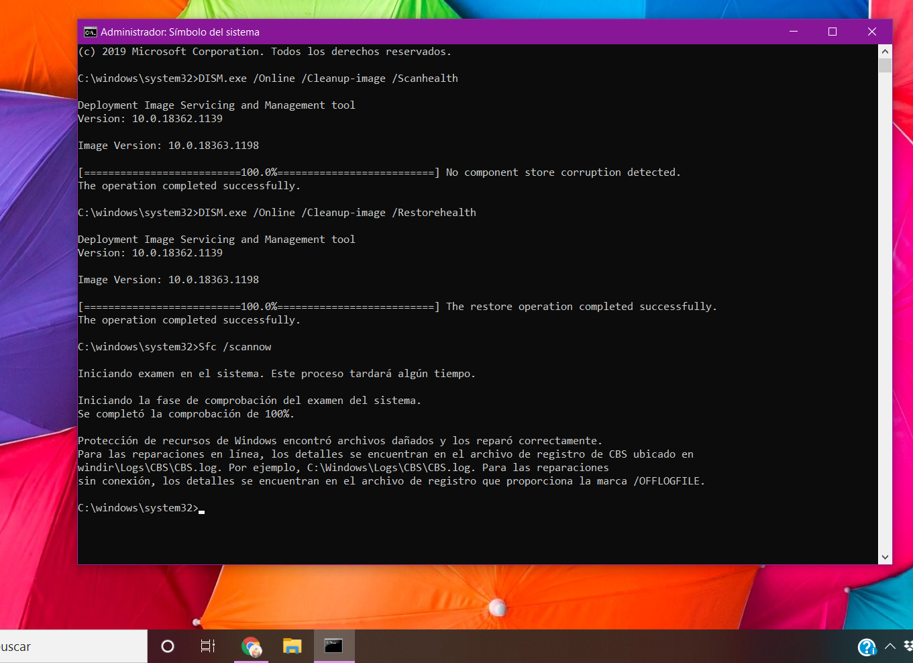Close the Símbolo del sistema window
Screen dimensions: 913x663
(872, 32)
